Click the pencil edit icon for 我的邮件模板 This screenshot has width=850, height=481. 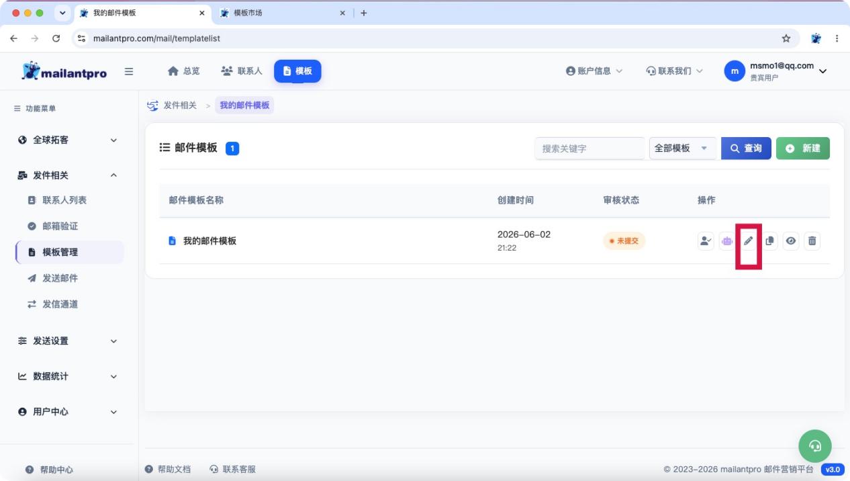pos(749,241)
